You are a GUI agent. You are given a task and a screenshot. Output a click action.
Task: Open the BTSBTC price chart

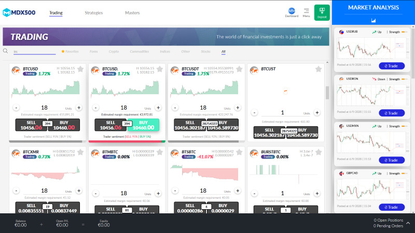coord(204,172)
